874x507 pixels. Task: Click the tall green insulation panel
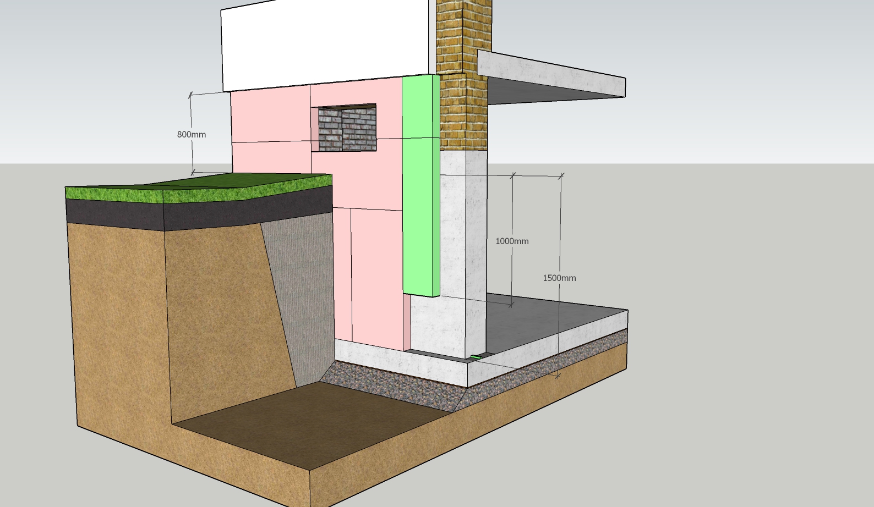coord(421,186)
